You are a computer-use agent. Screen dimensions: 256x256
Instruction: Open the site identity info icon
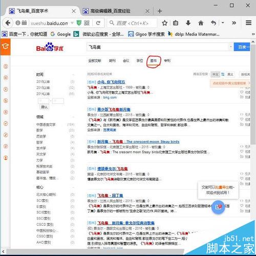pyautogui.click(x=17, y=23)
